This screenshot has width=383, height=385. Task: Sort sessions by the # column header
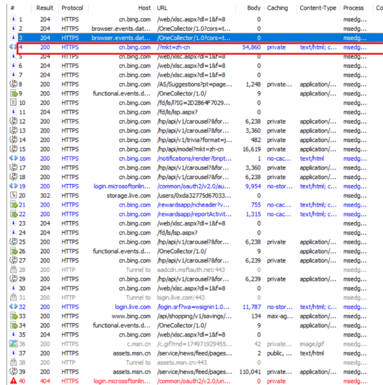(x=12, y=8)
